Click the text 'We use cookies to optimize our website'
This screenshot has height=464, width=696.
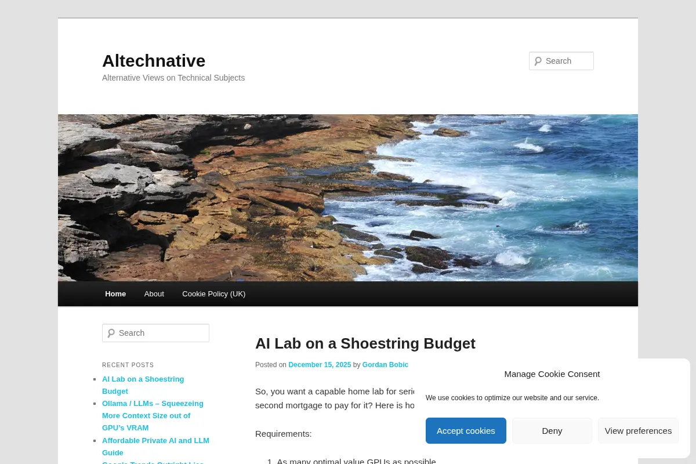512,398
